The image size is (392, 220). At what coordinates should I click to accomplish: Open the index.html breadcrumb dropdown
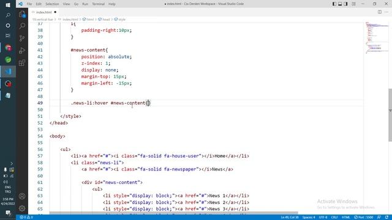[69, 19]
